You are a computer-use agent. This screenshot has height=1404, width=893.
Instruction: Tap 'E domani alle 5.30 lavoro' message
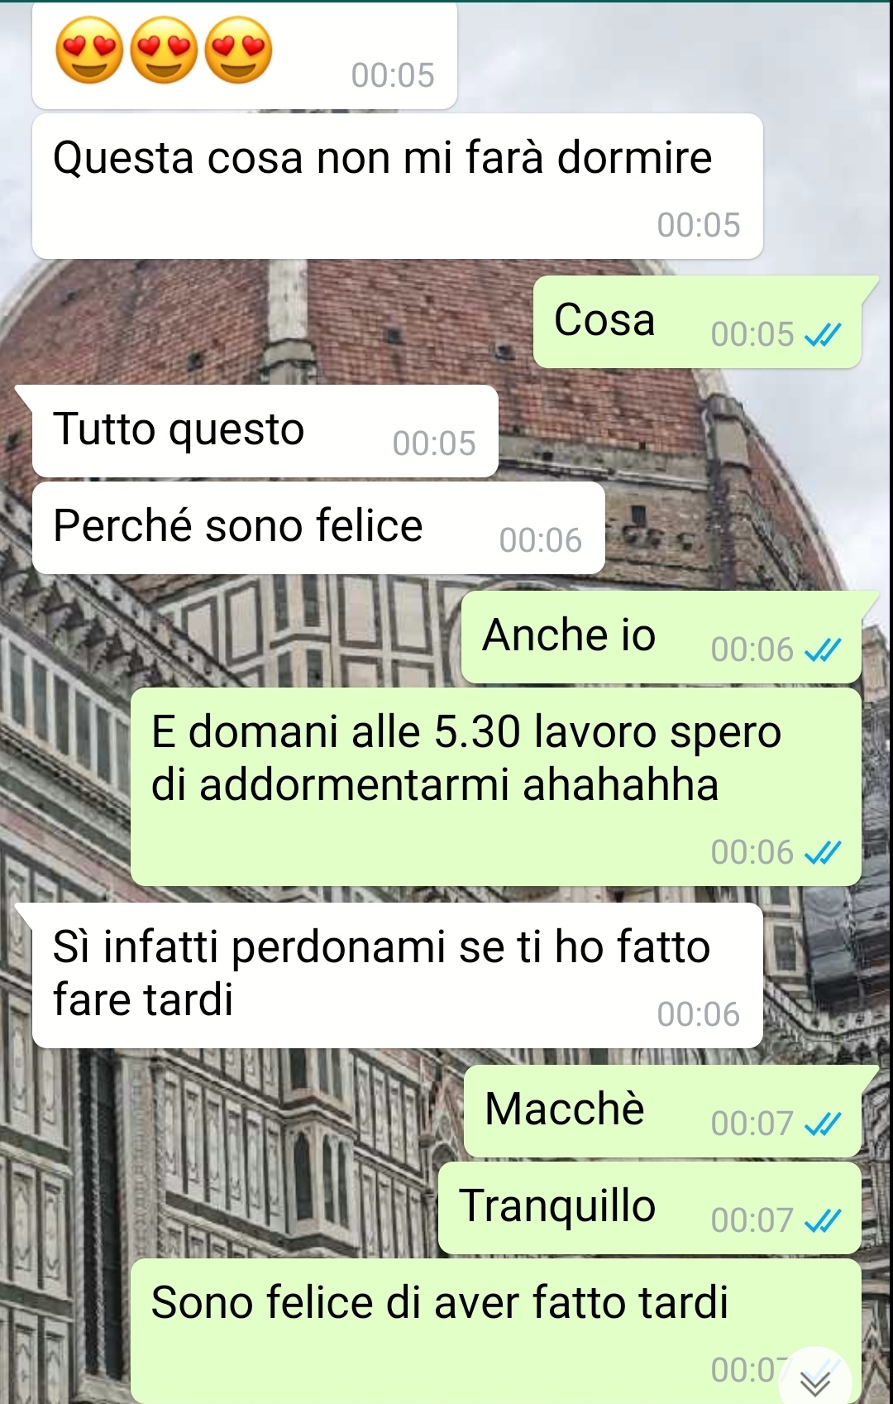coord(496,787)
